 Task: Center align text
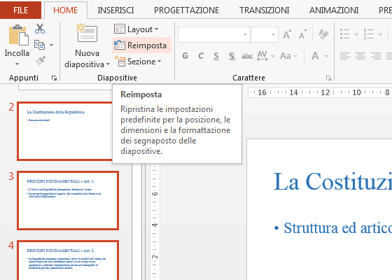(x=360, y=56)
